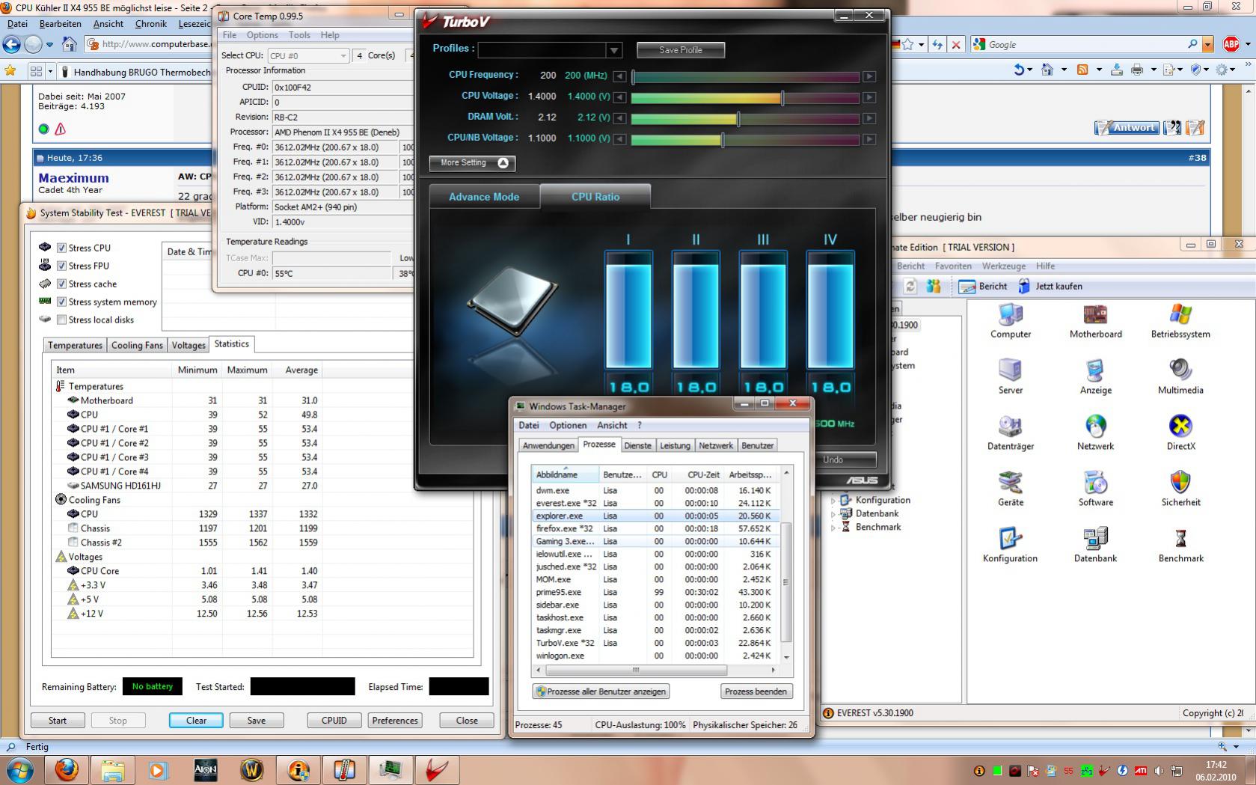1256x785 pixels.
Task: Select the prime95.exe process row
Action: coord(655,592)
